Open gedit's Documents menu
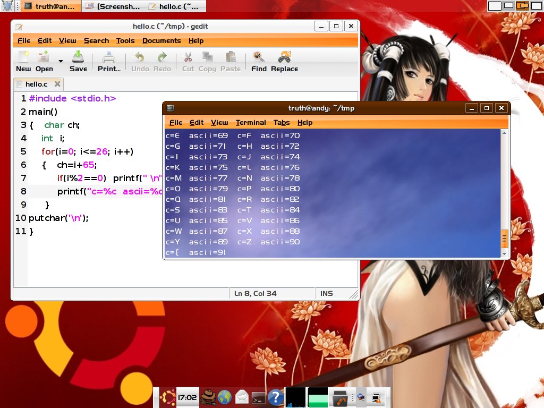The height and width of the screenshot is (408, 544). (161, 40)
